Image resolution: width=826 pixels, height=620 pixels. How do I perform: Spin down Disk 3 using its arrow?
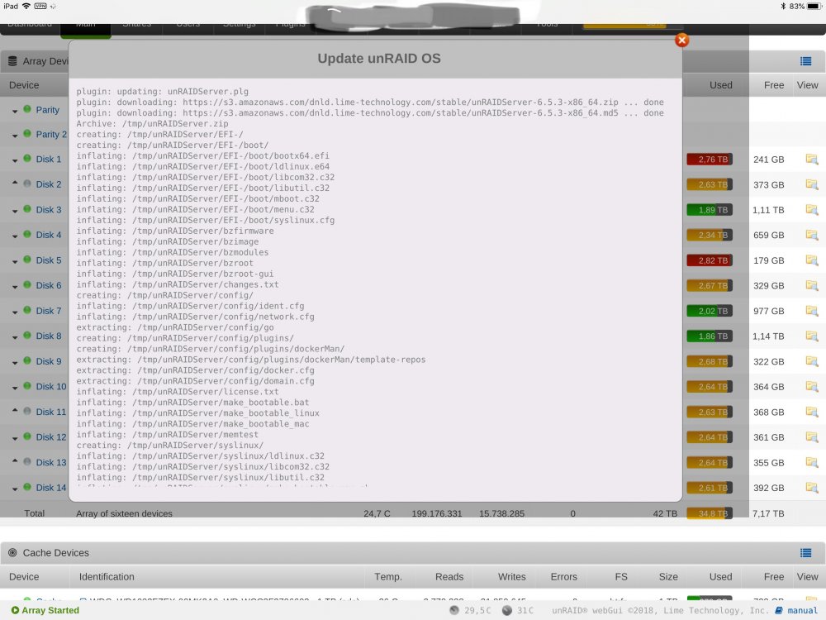[x=15, y=212]
